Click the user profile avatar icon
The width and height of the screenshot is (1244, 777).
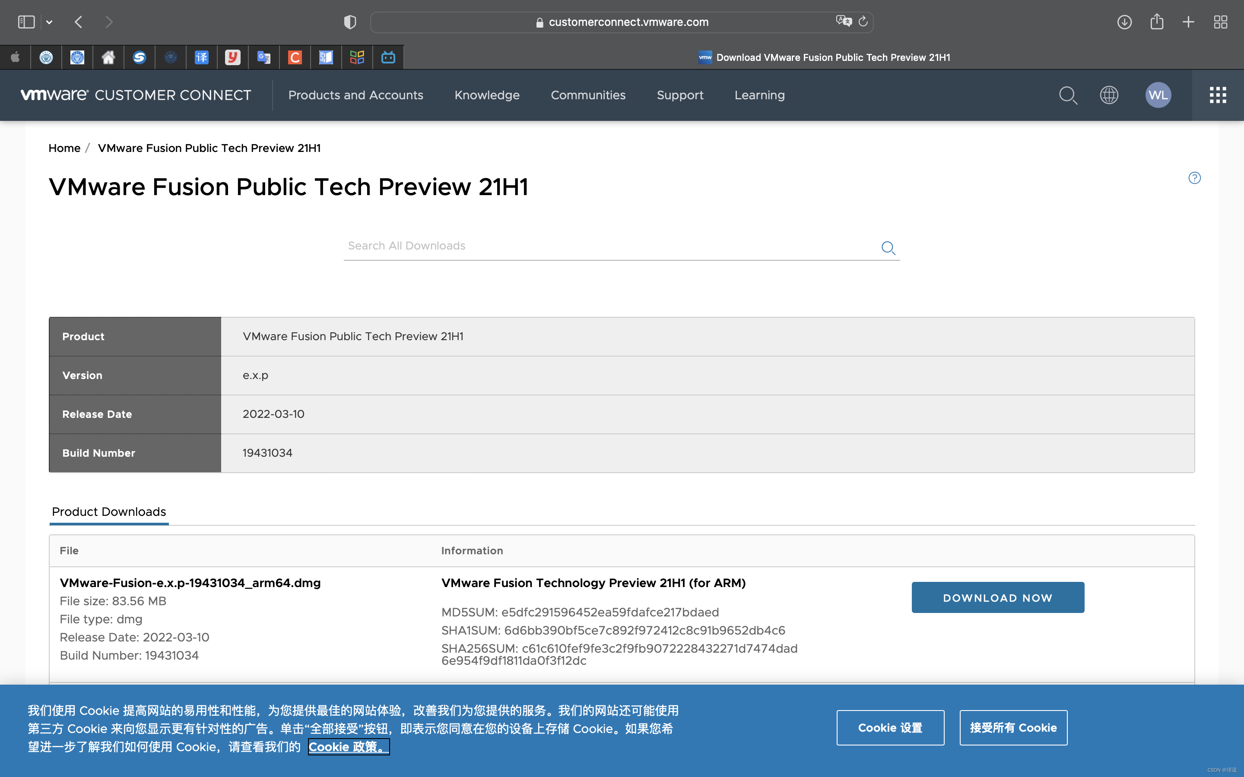click(x=1159, y=96)
